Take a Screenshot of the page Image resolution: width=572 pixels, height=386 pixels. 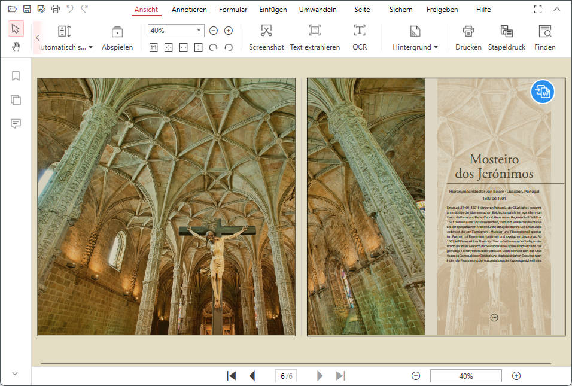pos(266,37)
